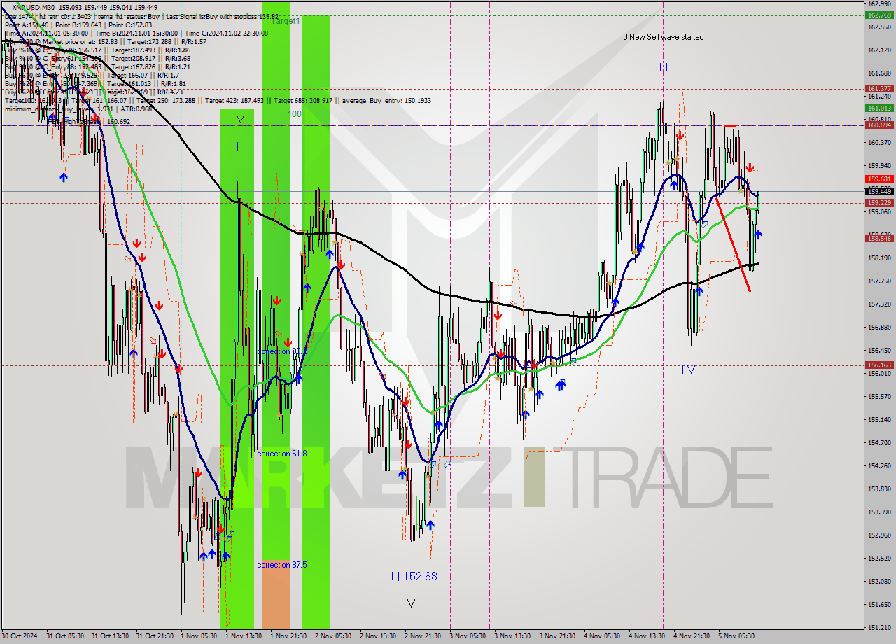The image size is (896, 644).
Task: Click the '2 Nov 21:30' time label
Action: click(x=423, y=636)
